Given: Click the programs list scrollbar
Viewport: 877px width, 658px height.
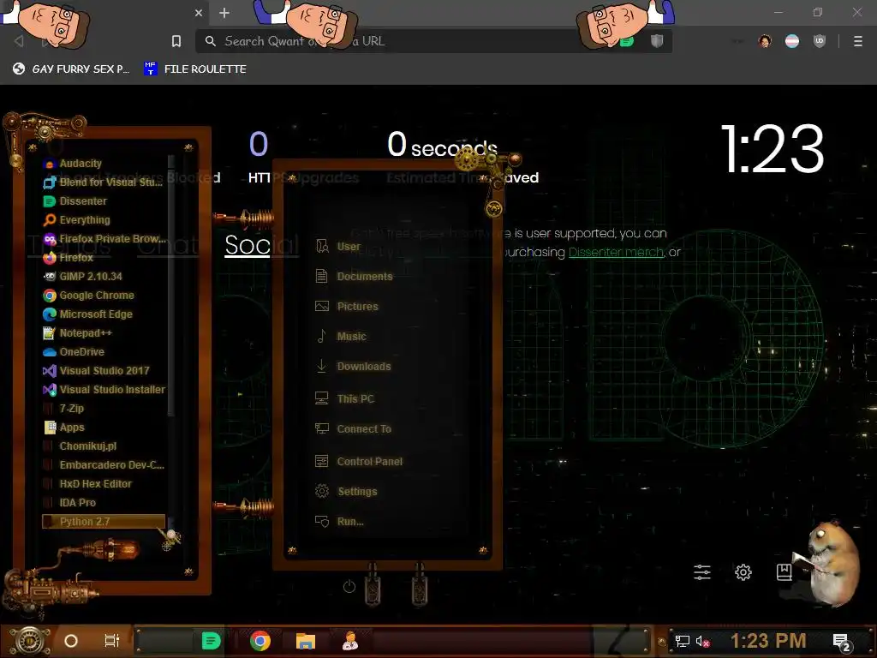Looking at the screenshot, I should (171, 285).
